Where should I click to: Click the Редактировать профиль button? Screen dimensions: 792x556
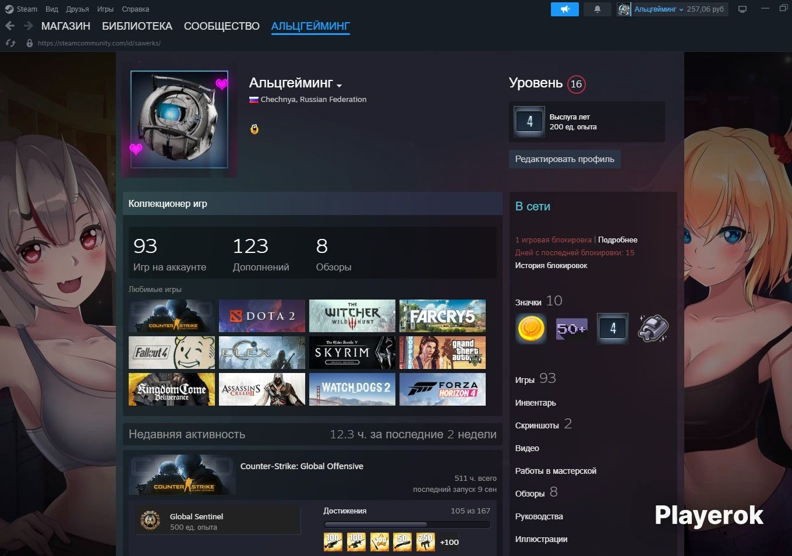point(565,159)
